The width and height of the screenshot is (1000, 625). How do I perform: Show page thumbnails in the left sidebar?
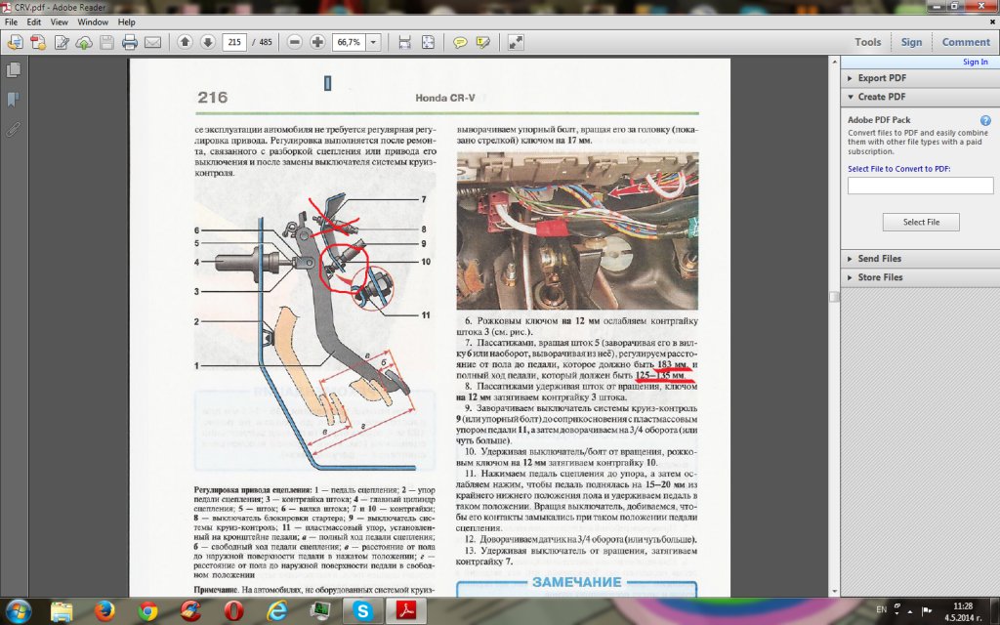14,70
